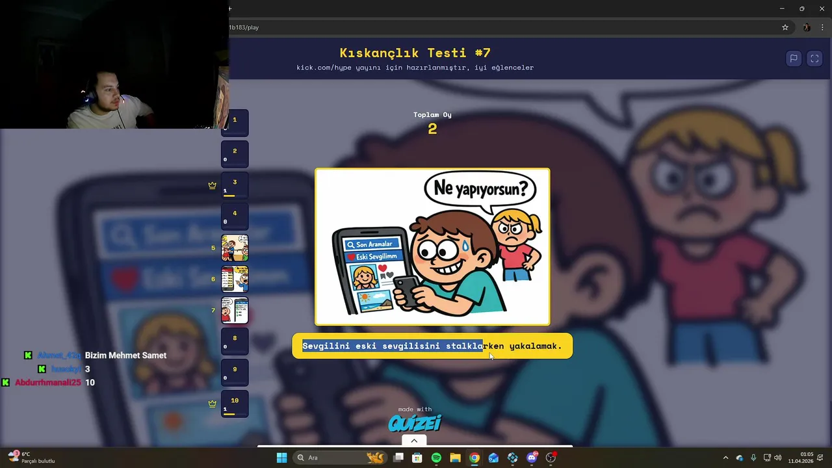Click the highlighted 'Sevgilini eski sevgilisini' caption

click(432, 346)
